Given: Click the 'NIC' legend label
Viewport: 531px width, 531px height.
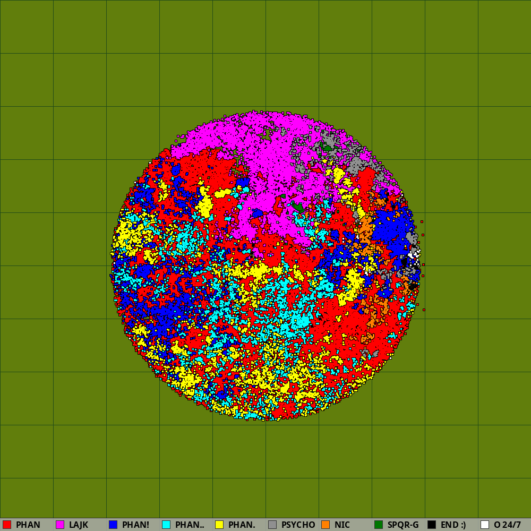Looking at the screenshot, I should point(342,525).
